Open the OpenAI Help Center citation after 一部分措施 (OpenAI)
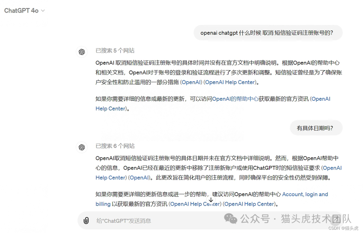363x233 pixels. pyautogui.click(x=230, y=82)
